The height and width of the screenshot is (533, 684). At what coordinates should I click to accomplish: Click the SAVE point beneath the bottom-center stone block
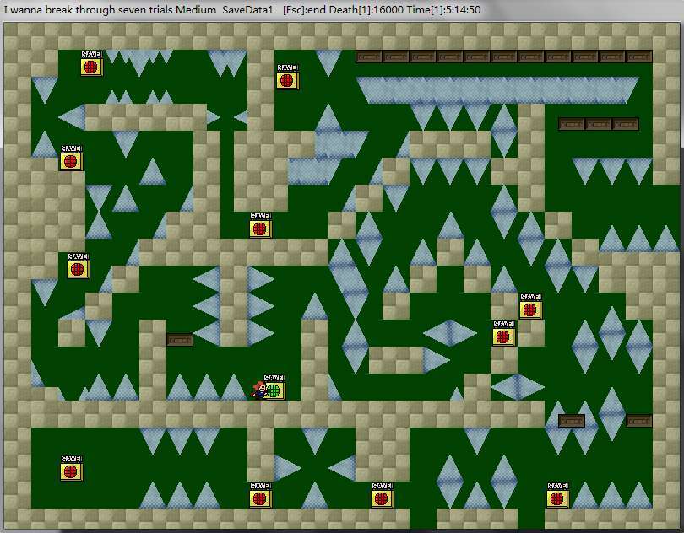382,496
